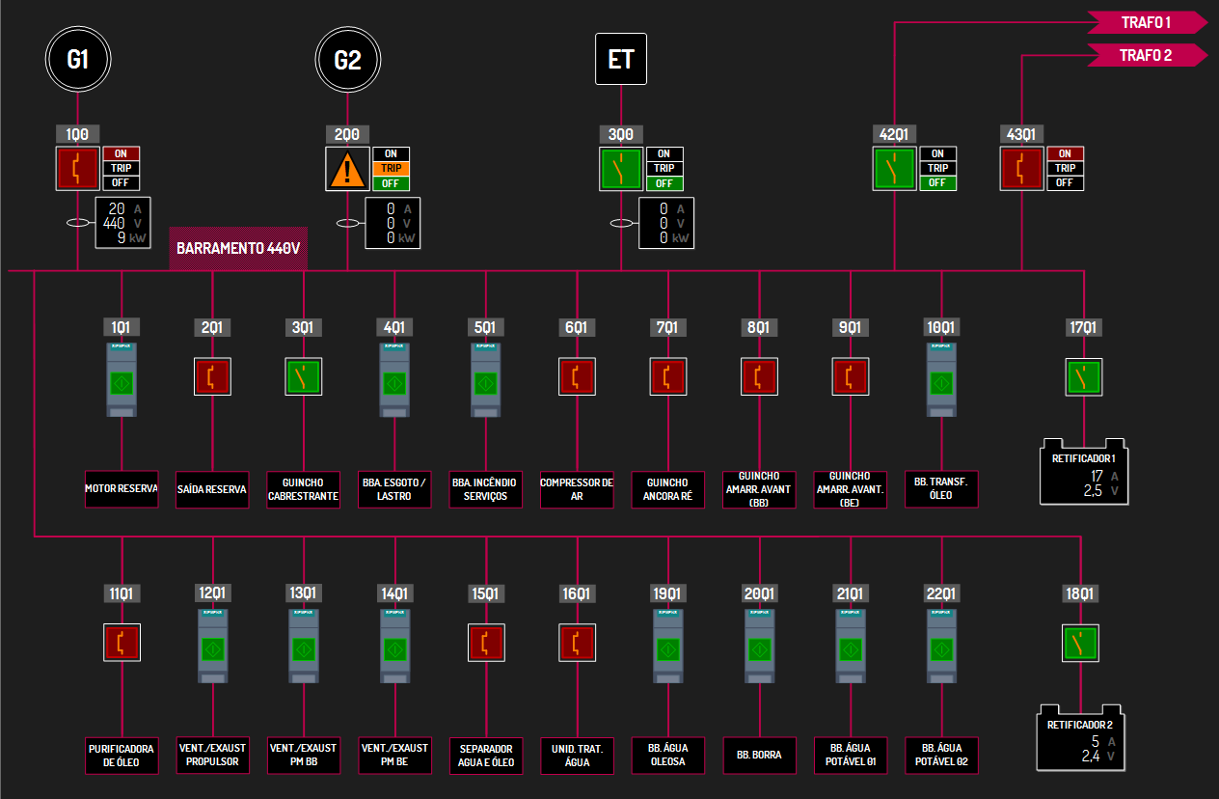
Task: Turn ON breaker 100
Action: (122, 153)
